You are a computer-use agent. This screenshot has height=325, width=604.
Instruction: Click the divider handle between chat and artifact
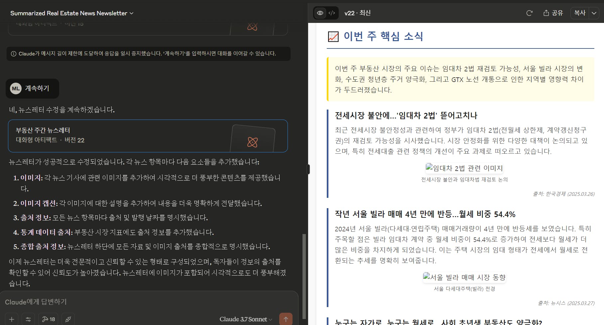(308, 169)
